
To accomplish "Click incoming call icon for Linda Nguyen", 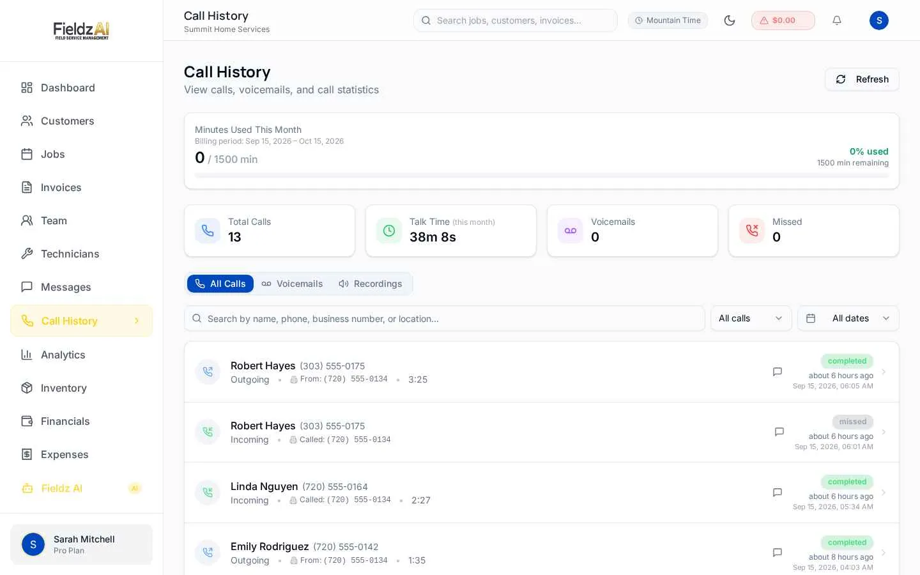I will click(208, 493).
